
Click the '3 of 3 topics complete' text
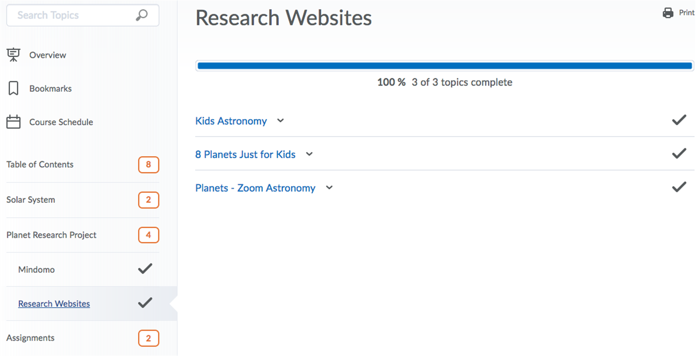(462, 82)
